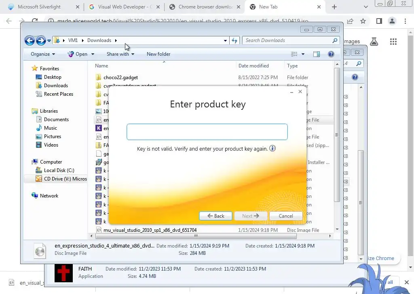Close the Enter product key dialog
414x294 pixels.
point(300,92)
